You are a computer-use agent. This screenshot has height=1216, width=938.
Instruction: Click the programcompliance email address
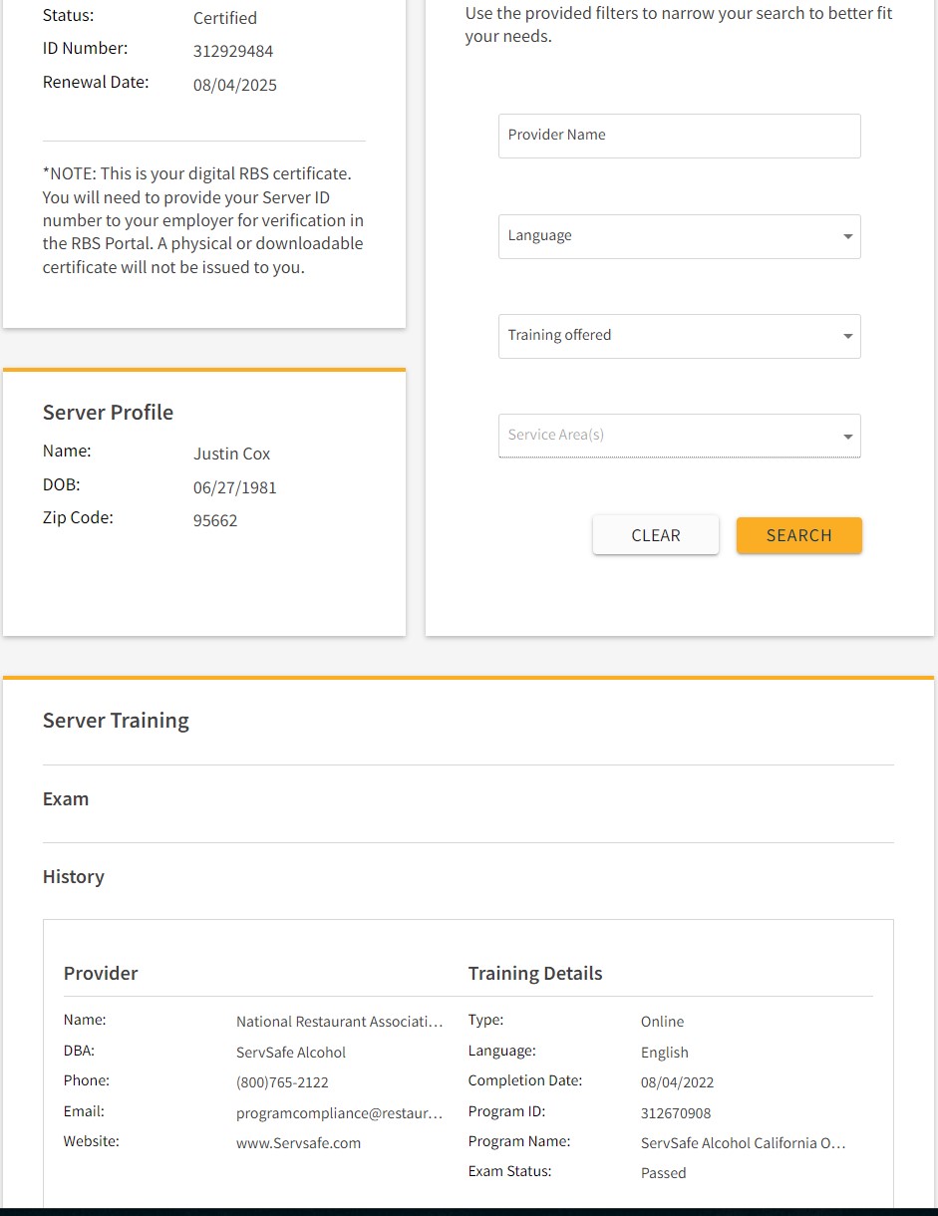339,1113
